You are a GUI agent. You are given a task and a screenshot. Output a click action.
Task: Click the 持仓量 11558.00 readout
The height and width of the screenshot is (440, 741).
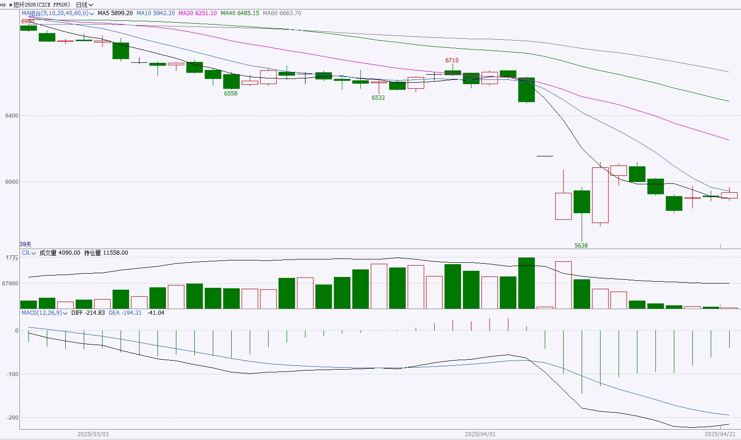pyautogui.click(x=106, y=253)
